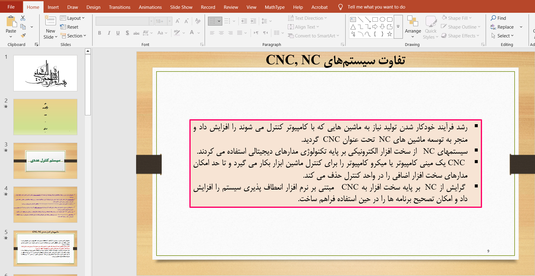Click the Cut scissors icon
The width and height of the screenshot is (535, 276).
tap(23, 18)
